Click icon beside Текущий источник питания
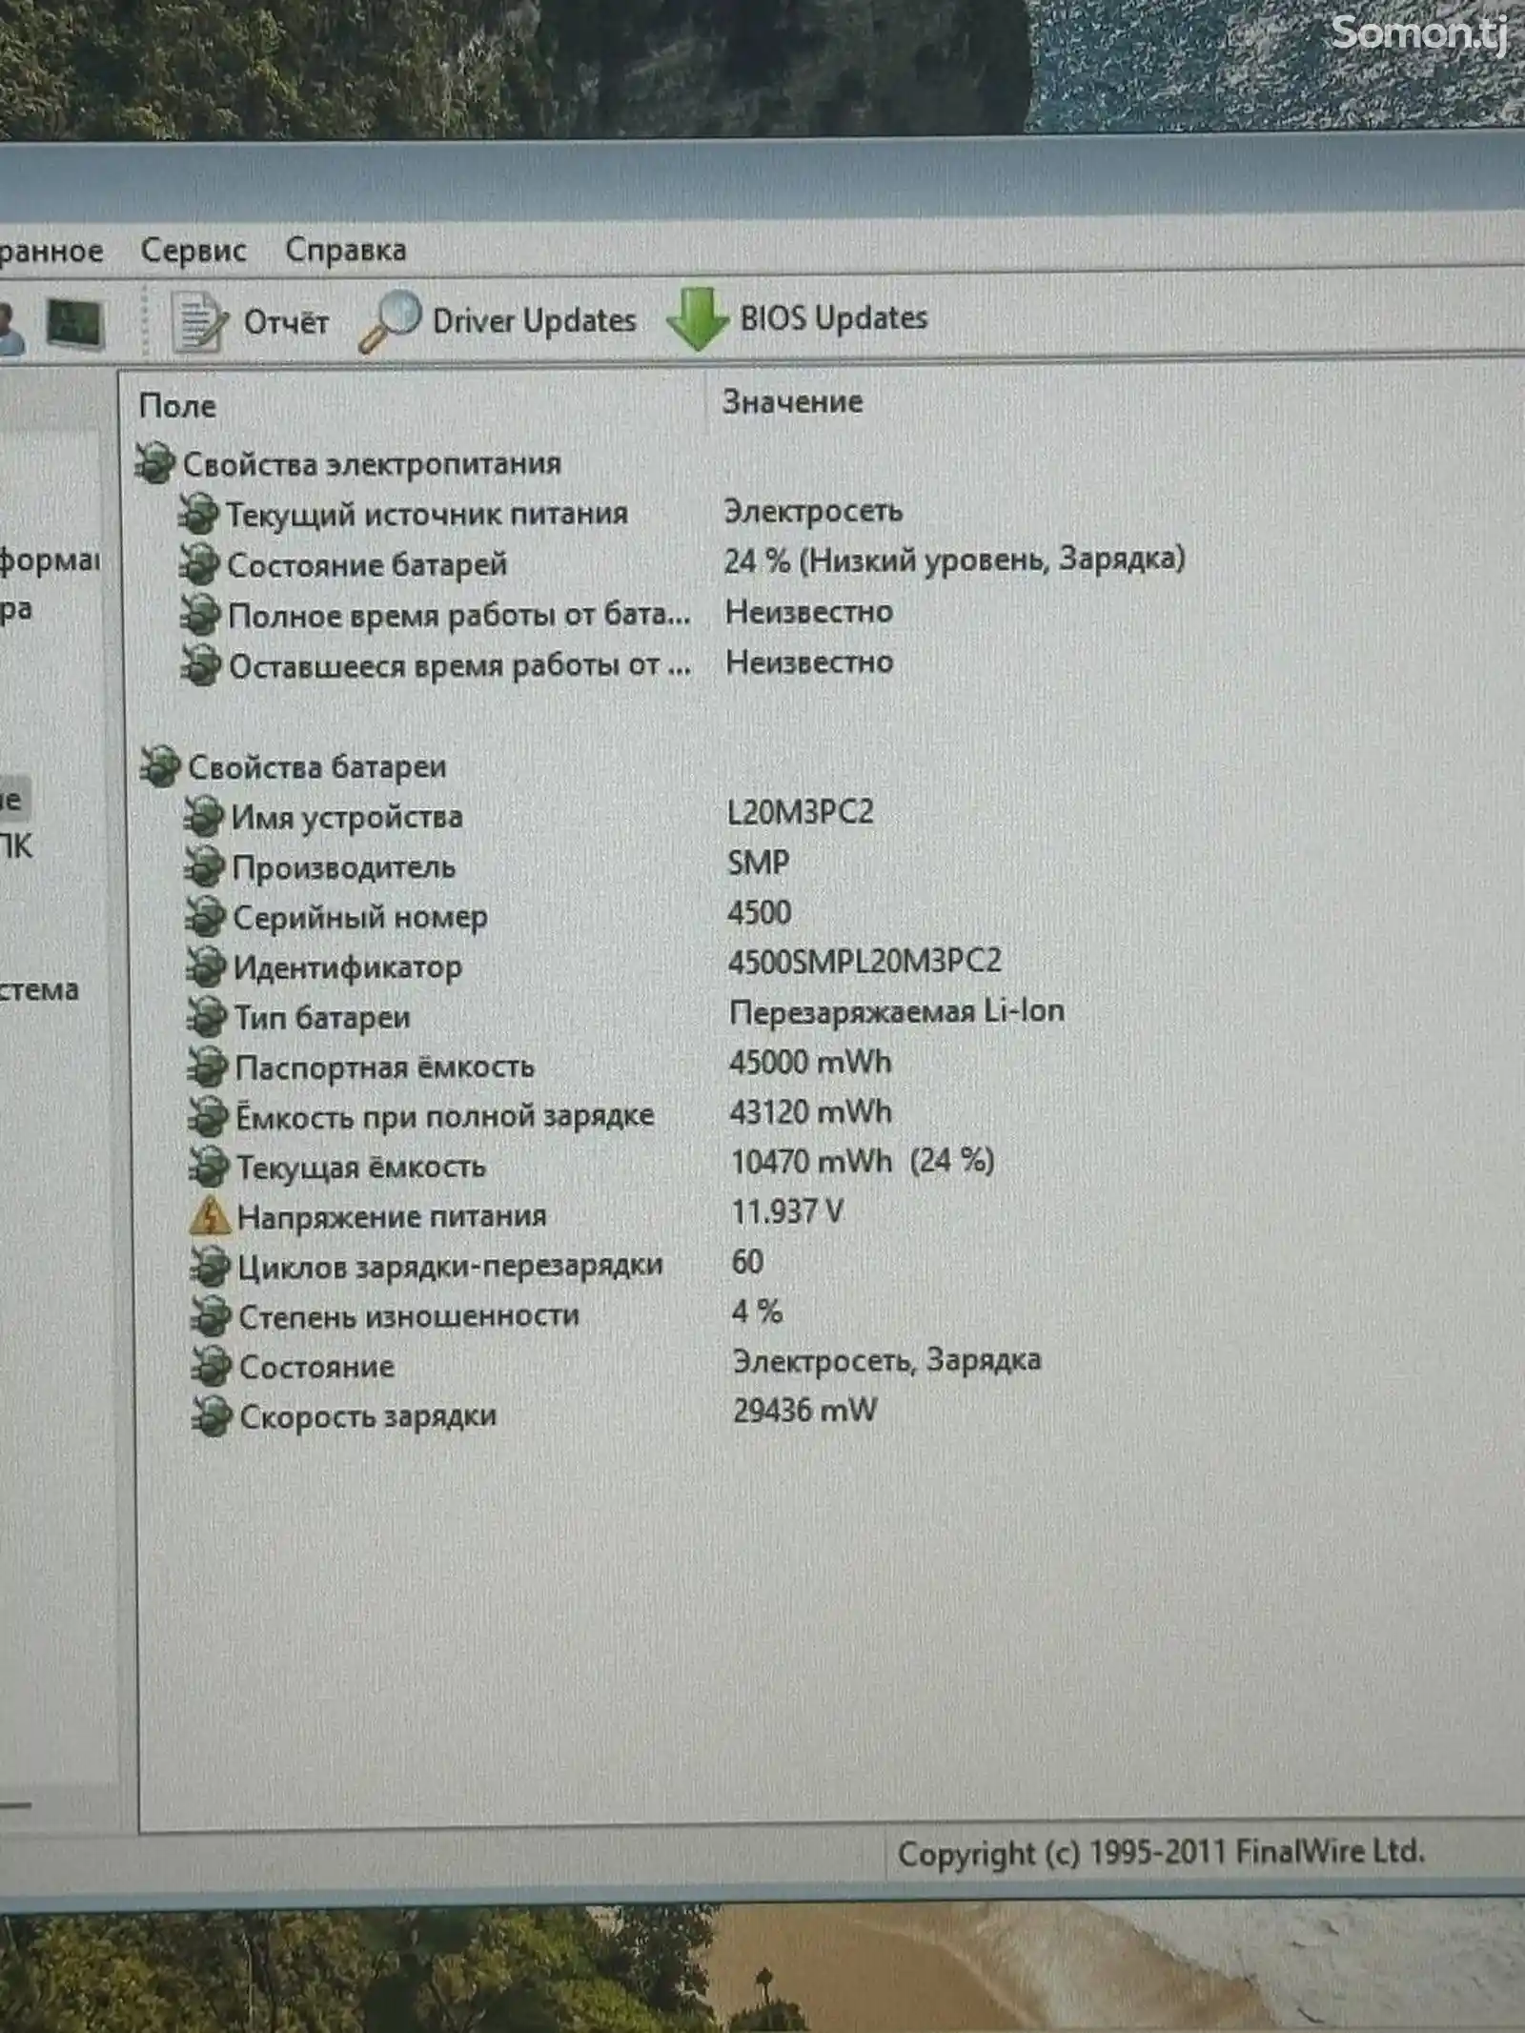Viewport: 1525px width, 2033px height. pyautogui.click(x=198, y=514)
